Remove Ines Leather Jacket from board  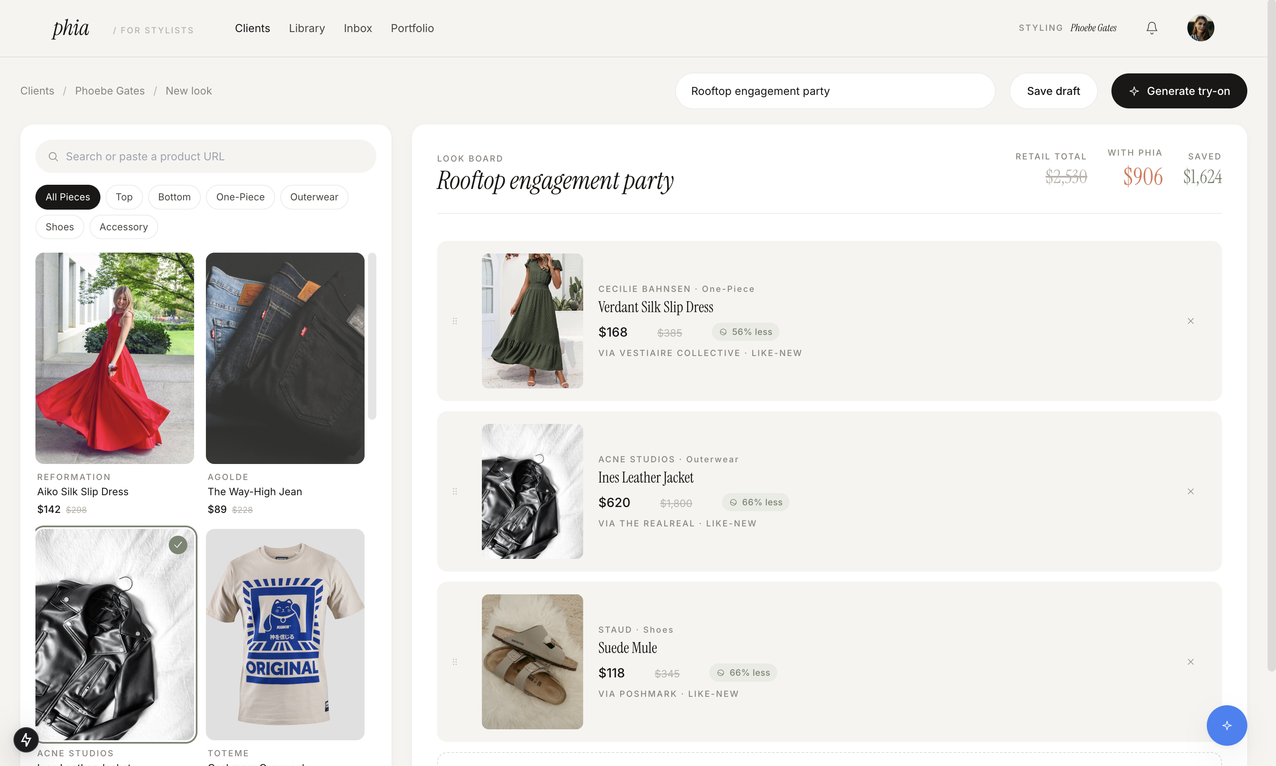1190,491
